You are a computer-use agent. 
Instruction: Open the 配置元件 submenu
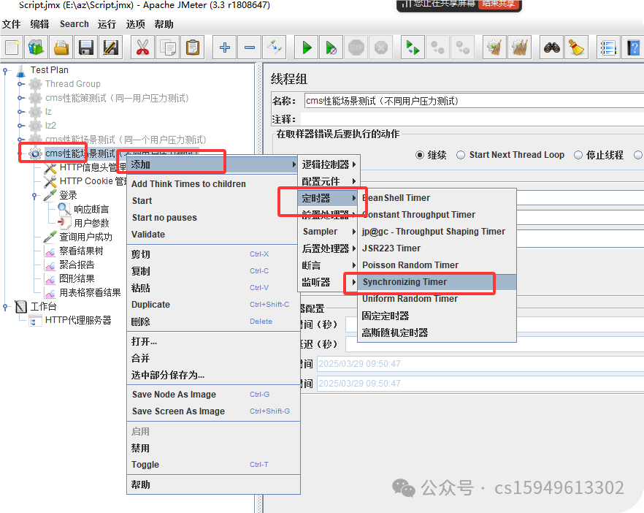coord(329,181)
